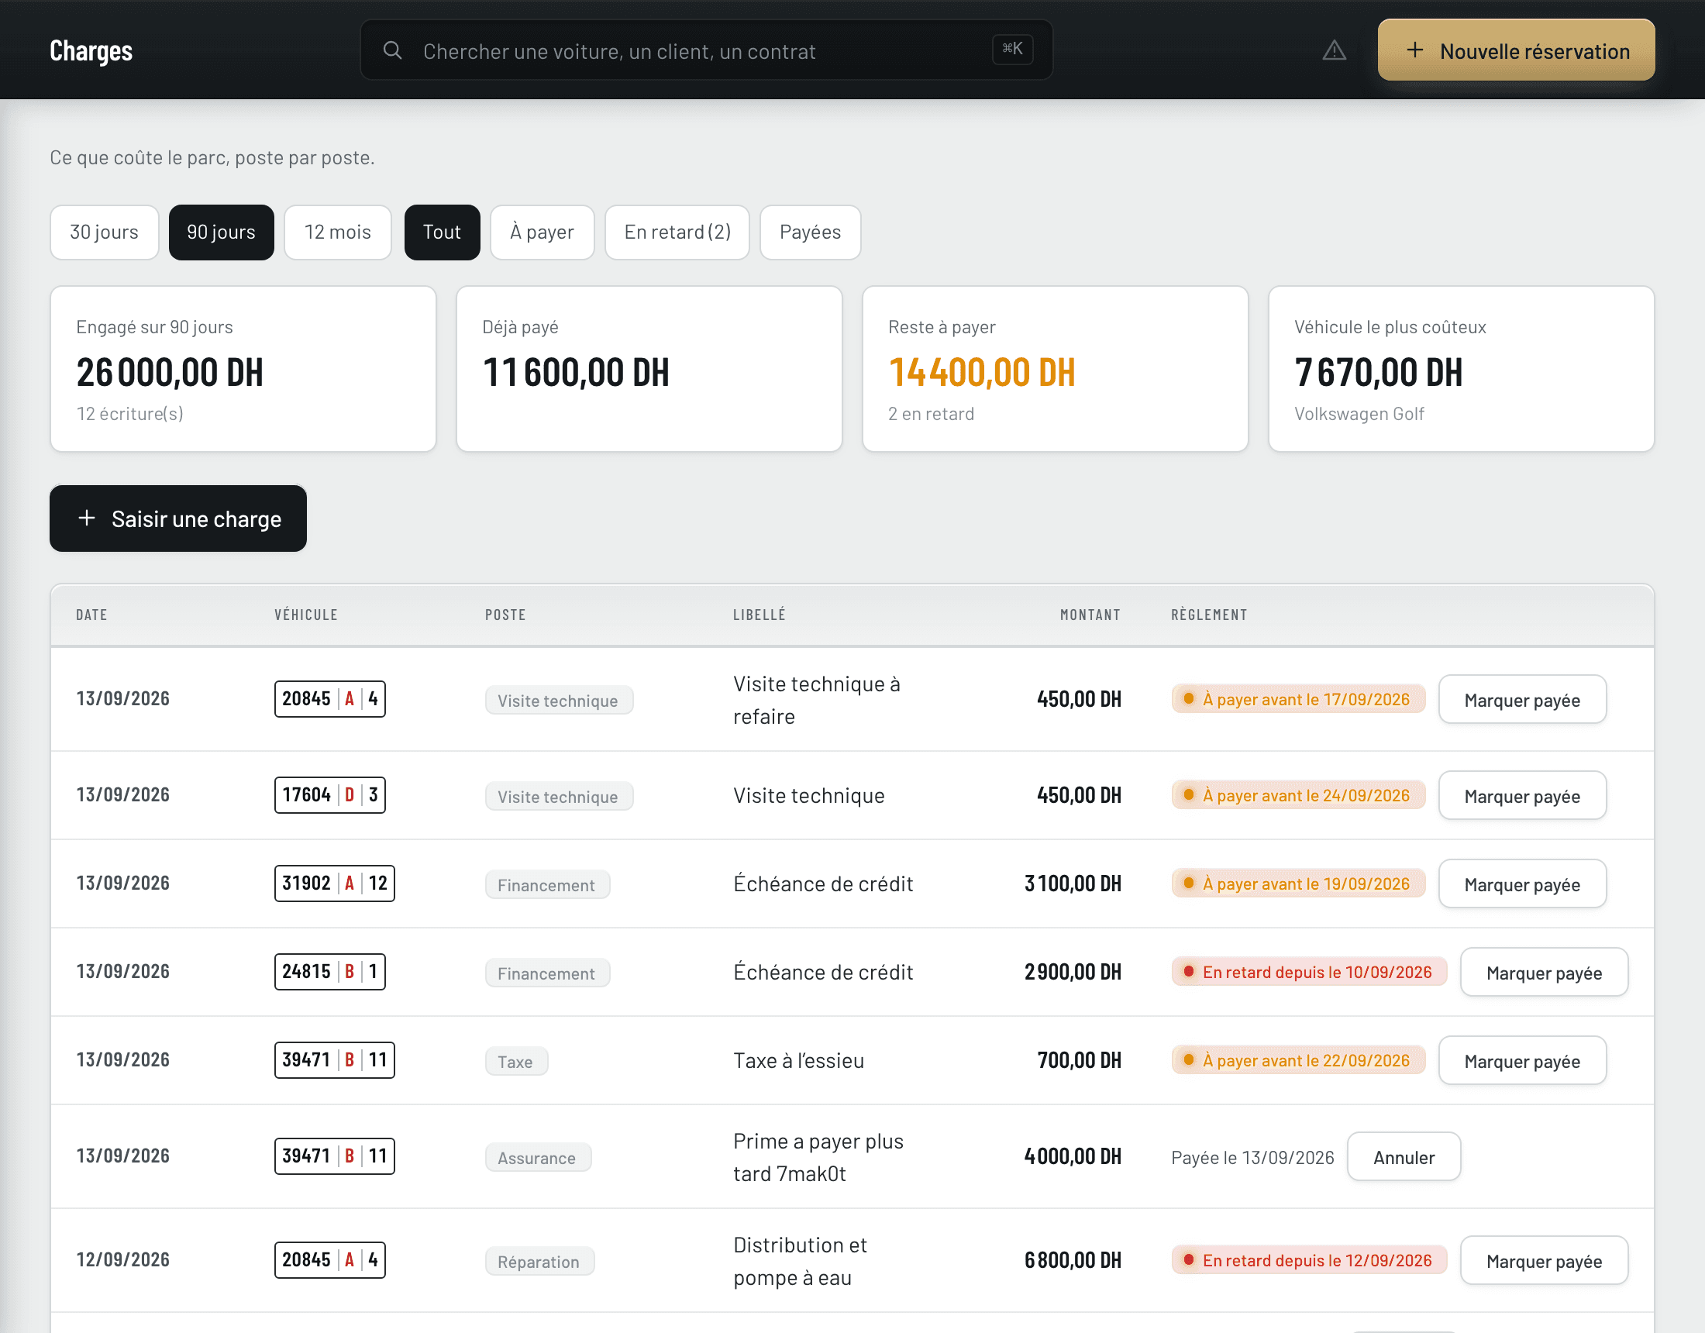Cancel payment with the Annuler button
Viewport: 1705px width, 1333px height.
point(1403,1156)
